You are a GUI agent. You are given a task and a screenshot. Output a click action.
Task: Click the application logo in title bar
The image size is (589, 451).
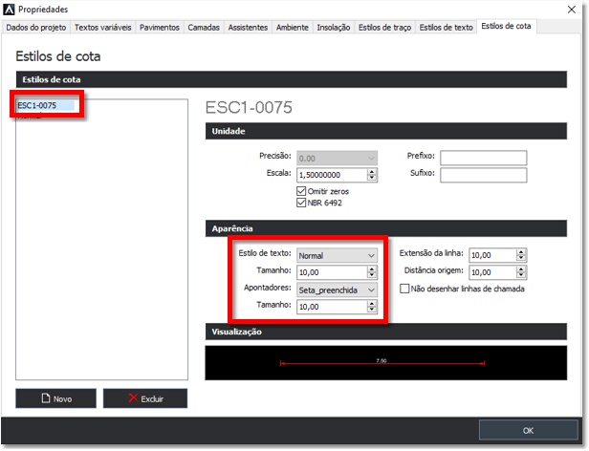coord(9,9)
